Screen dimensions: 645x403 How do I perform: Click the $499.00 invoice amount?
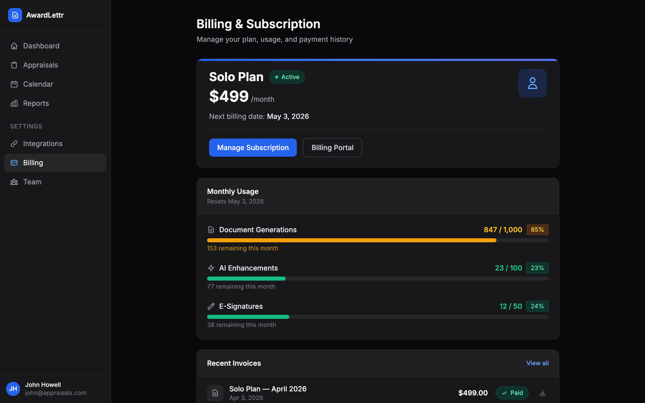(x=473, y=393)
